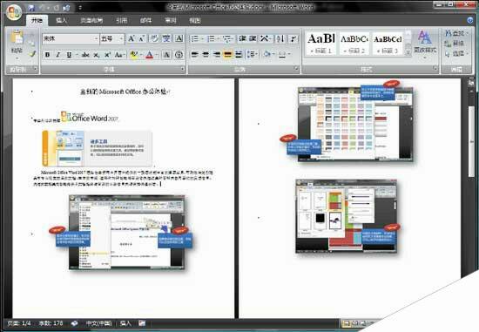Image resolution: width=479 pixels, height=332 pixels.
Task: Toggle Bold formatting
Action: tap(47, 55)
